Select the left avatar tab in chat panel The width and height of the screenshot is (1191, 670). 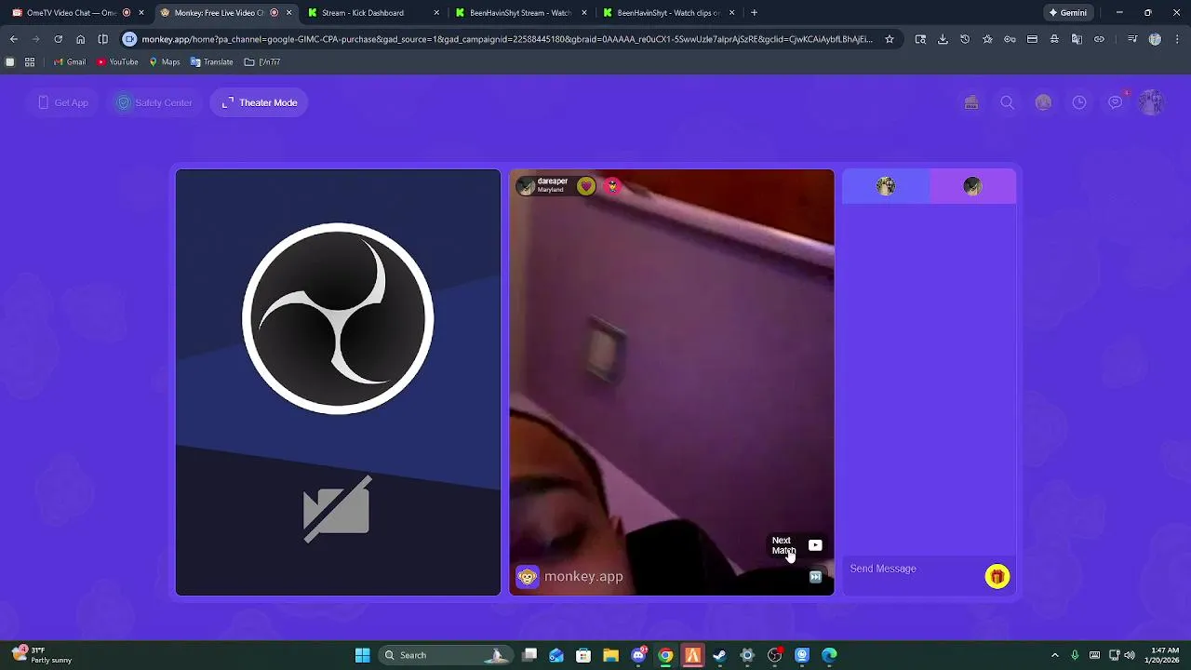pyautogui.click(x=886, y=186)
